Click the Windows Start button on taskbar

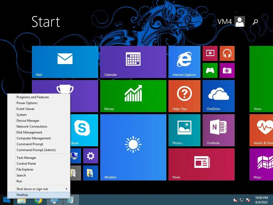click(x=7, y=200)
